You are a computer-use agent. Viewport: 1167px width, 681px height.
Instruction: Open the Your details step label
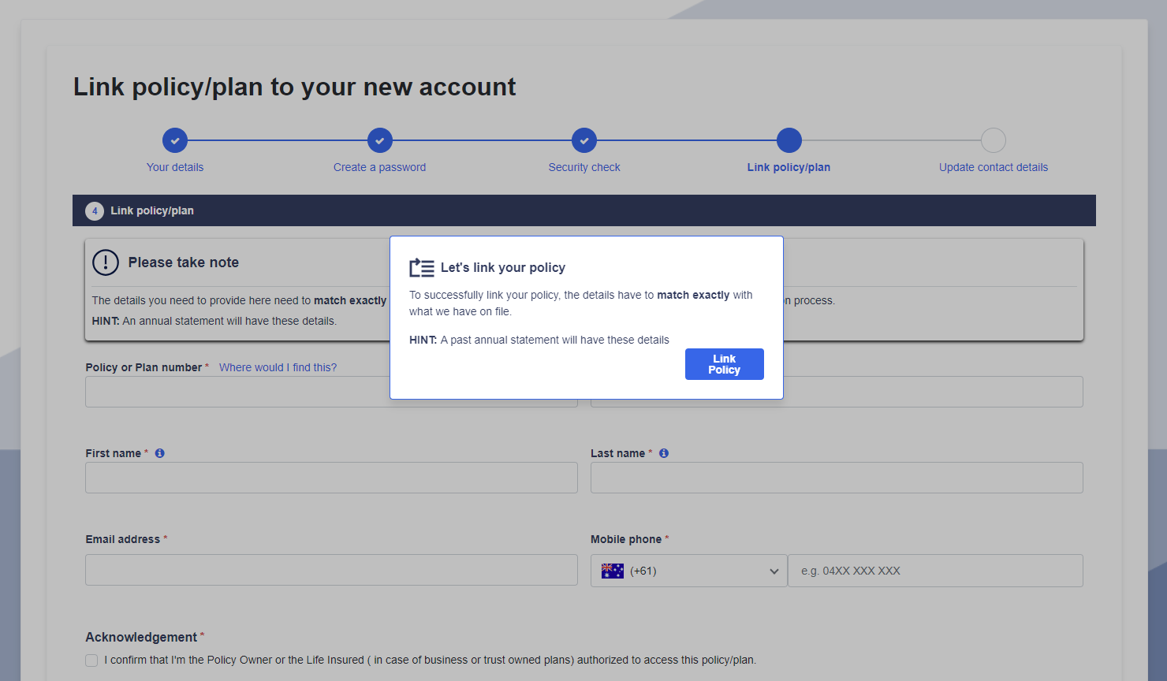pos(175,167)
